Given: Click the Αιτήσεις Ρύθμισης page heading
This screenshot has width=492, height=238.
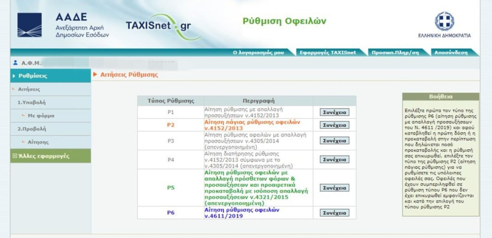Looking at the screenshot, I should pos(129,75).
